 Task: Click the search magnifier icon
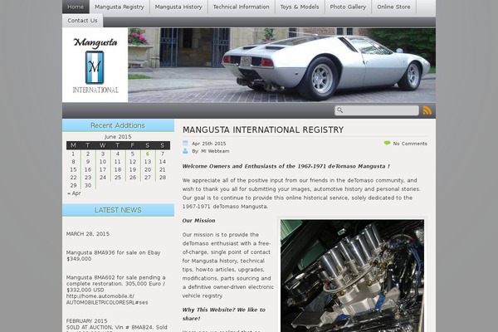pyautogui.click(x=339, y=110)
